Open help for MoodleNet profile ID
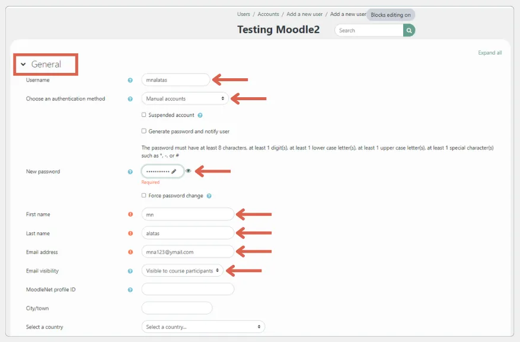Viewport: 520px width, 342px height. 130,290
